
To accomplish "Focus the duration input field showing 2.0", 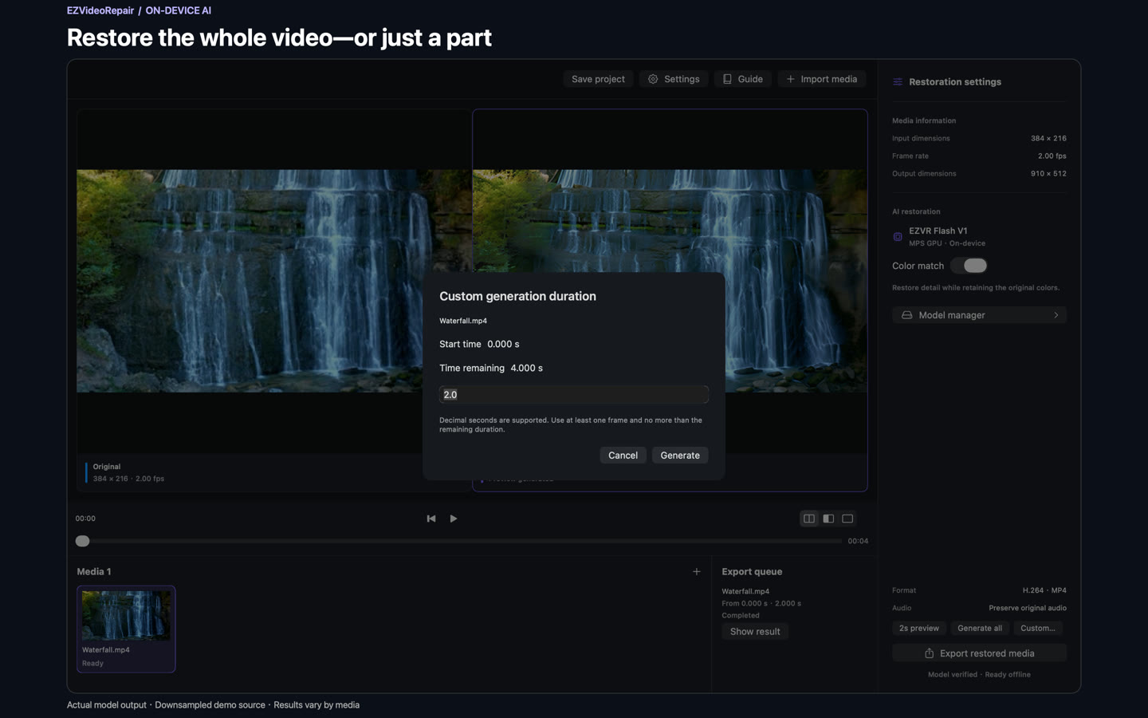I will click(x=573, y=395).
